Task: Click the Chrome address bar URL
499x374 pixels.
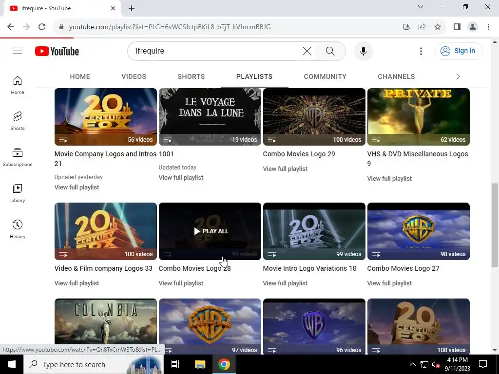Action: click(x=170, y=27)
